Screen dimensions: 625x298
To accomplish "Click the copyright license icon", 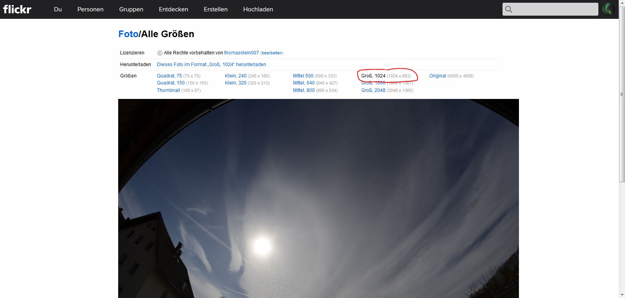I will [160, 53].
